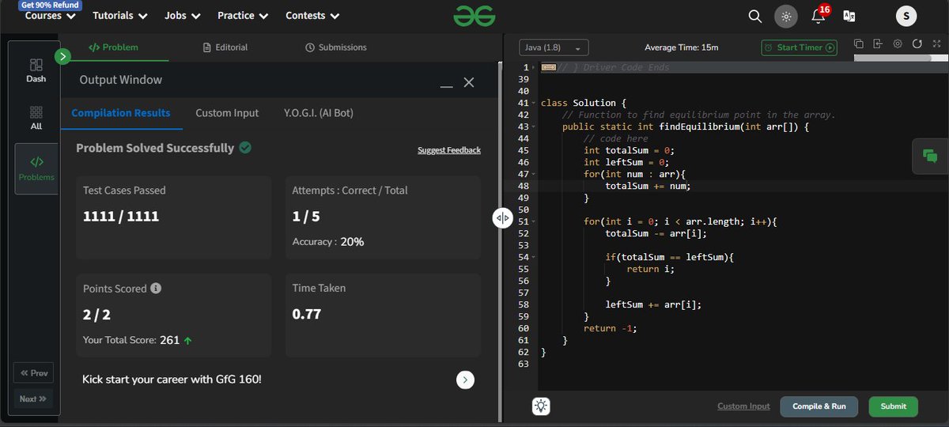Open GfG 160 promo arrow button
Image resolution: width=949 pixels, height=427 pixels.
pyautogui.click(x=466, y=380)
